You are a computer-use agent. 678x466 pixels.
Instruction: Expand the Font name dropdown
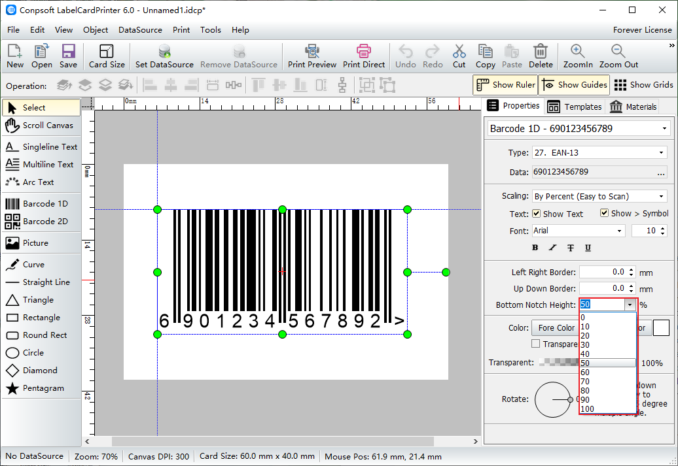pos(619,231)
